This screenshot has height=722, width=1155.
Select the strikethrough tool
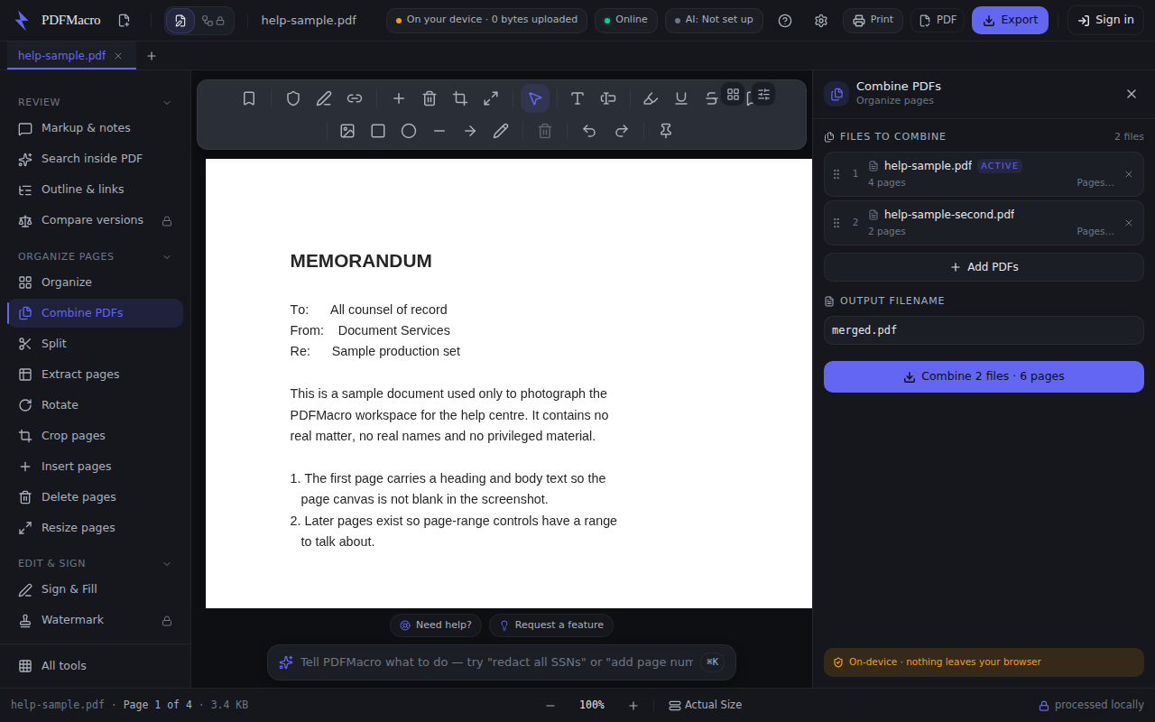coord(711,98)
